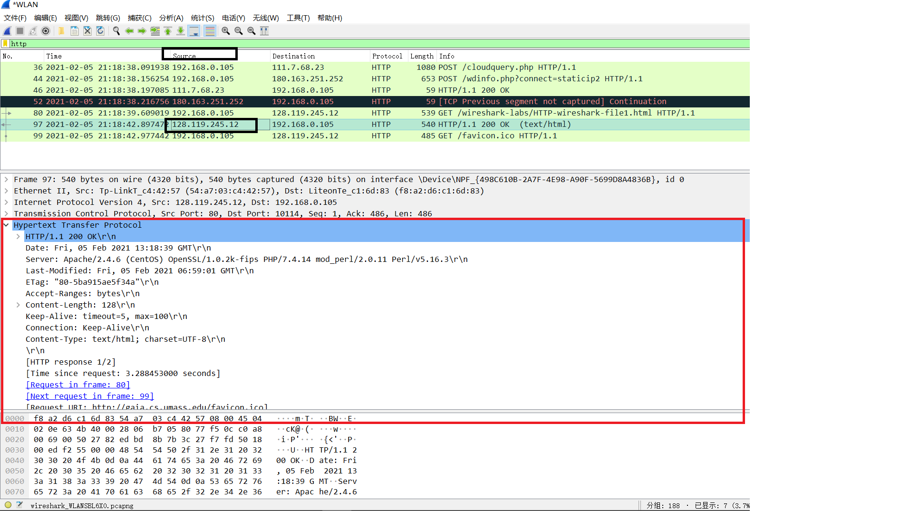Zoom in the packet text
Screen dimensions: 910x511
pyautogui.click(x=226, y=31)
